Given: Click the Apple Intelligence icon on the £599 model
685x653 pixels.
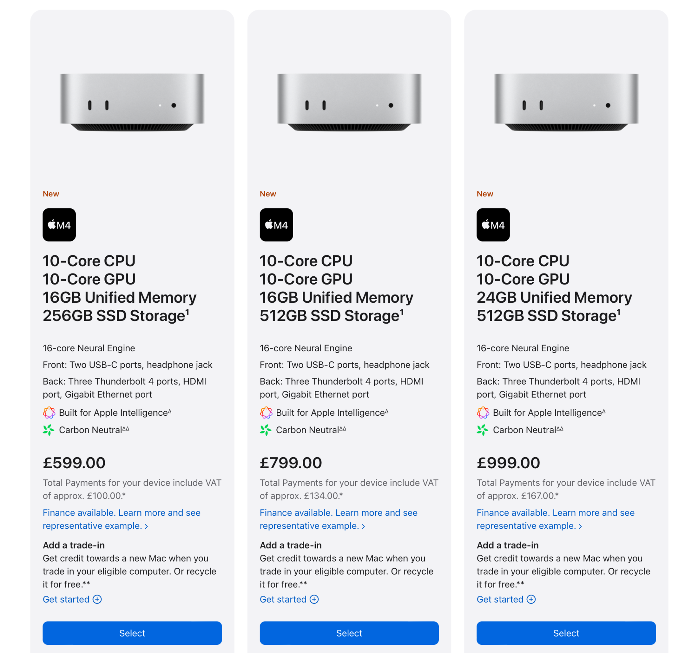Looking at the screenshot, I should click(x=49, y=413).
